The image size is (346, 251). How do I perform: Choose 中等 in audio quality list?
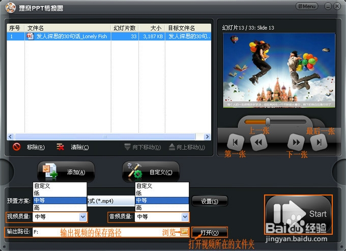click(162, 201)
